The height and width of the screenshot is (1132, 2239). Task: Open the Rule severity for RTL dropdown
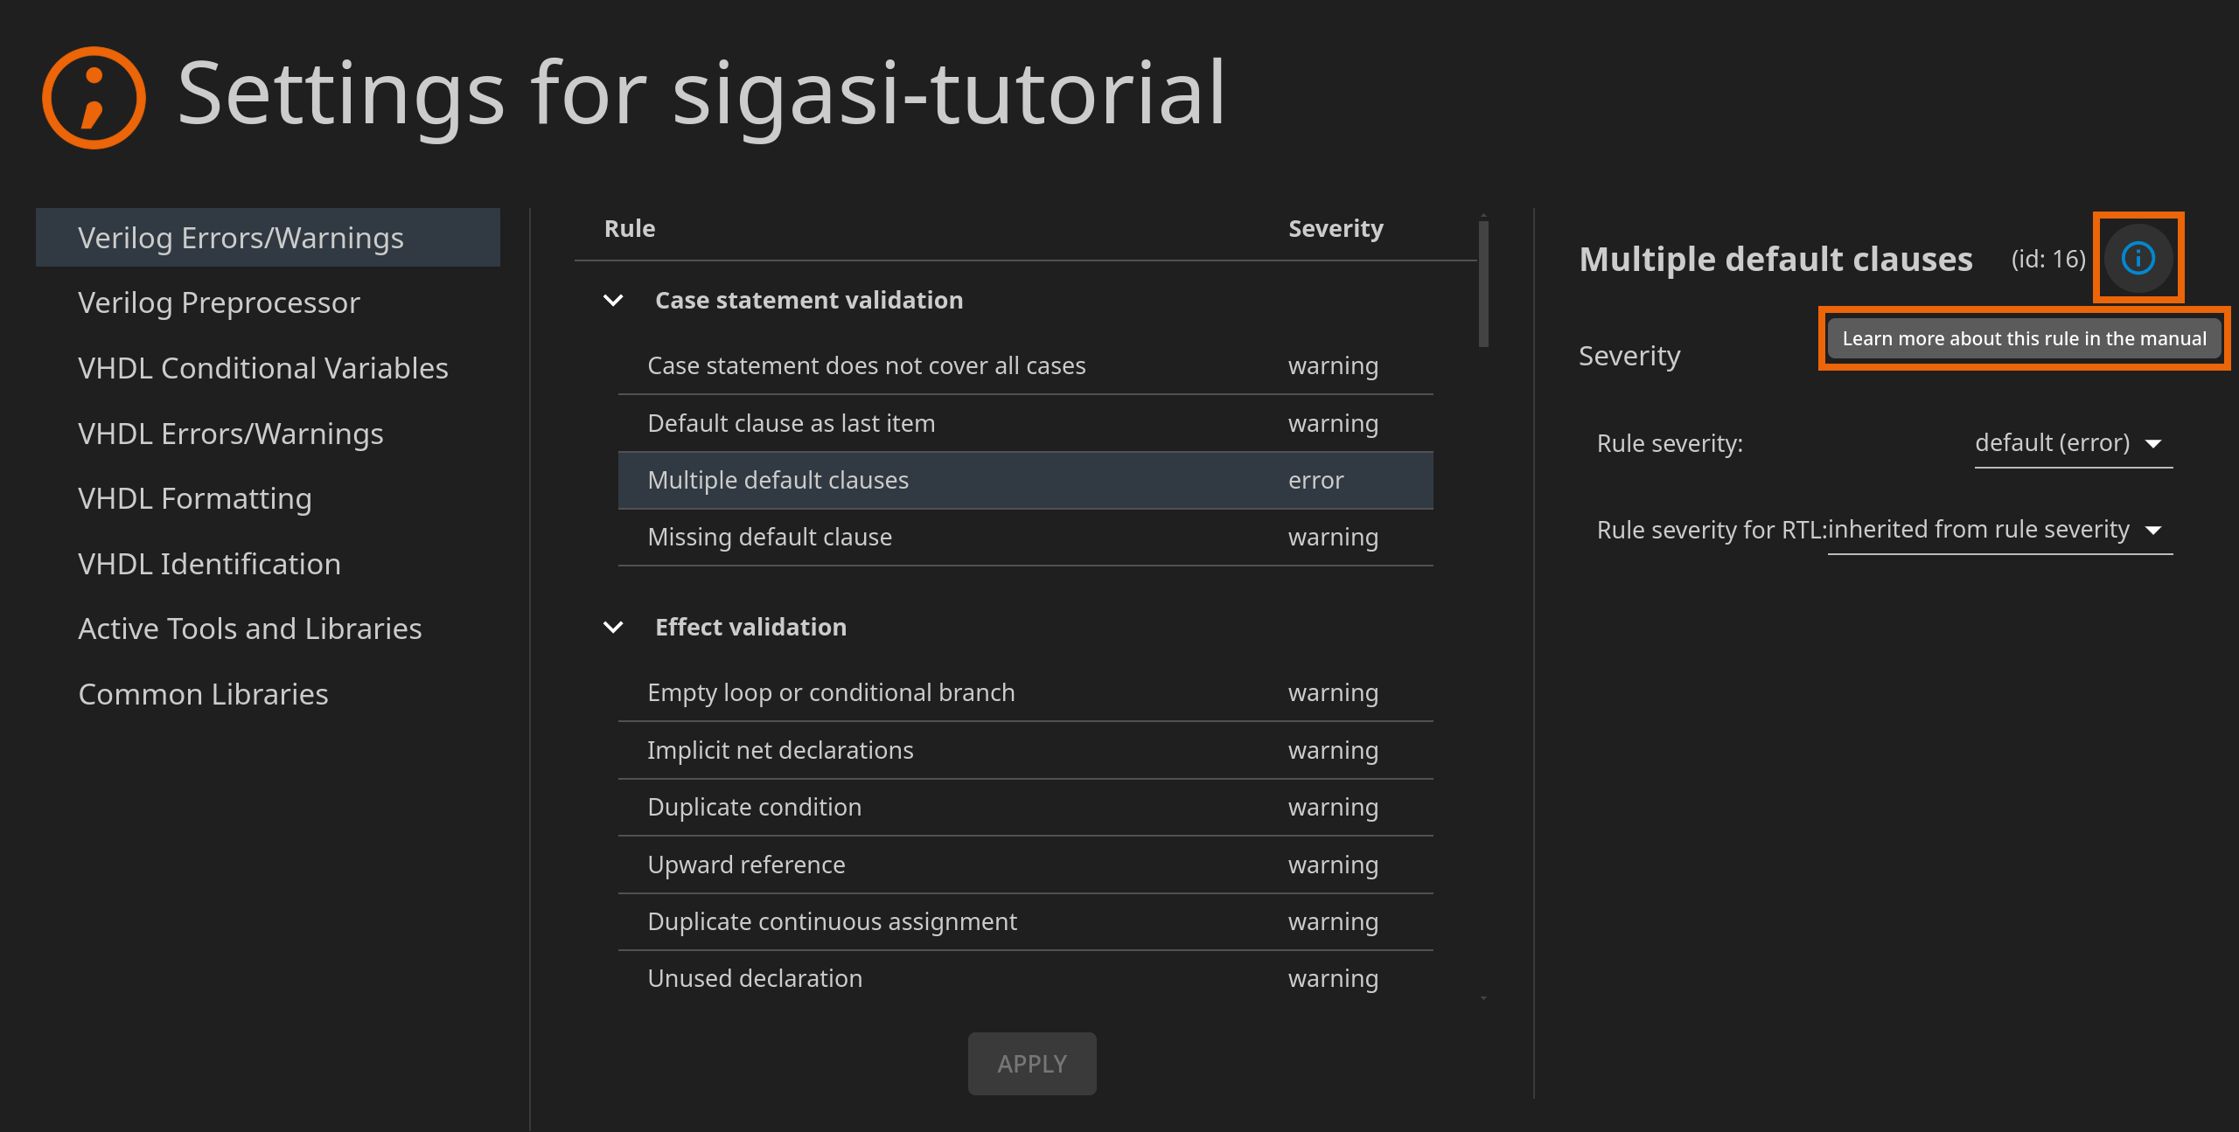(x=1999, y=530)
